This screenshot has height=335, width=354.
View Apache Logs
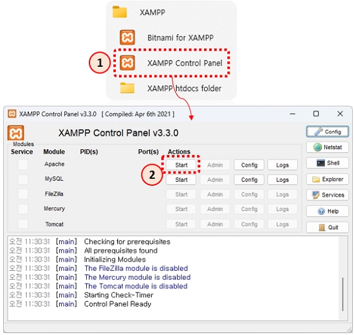point(283,165)
